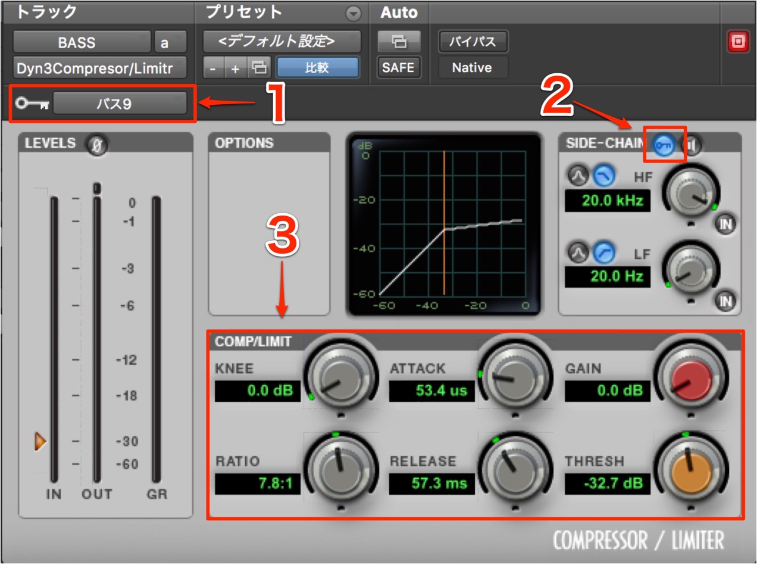Image resolution: width=757 pixels, height=564 pixels.
Task: Open the <デフォルト設定> preset list
Action: point(281,42)
